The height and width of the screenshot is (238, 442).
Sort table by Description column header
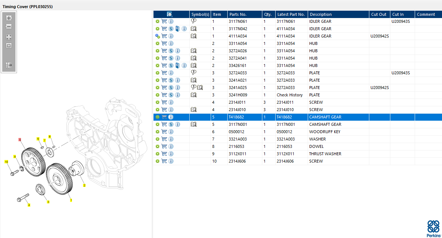click(x=321, y=14)
